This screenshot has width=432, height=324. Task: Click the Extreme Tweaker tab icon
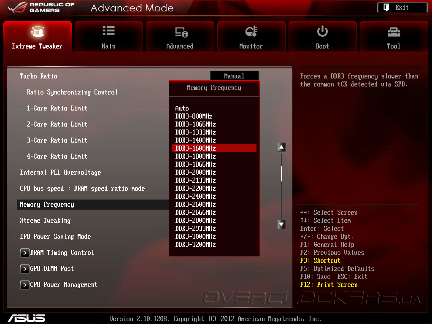point(38,31)
